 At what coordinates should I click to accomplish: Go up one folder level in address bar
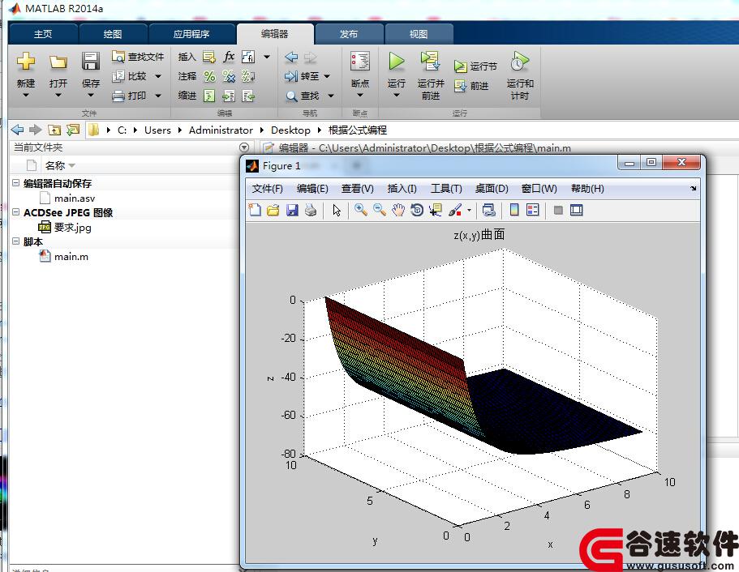coord(54,130)
